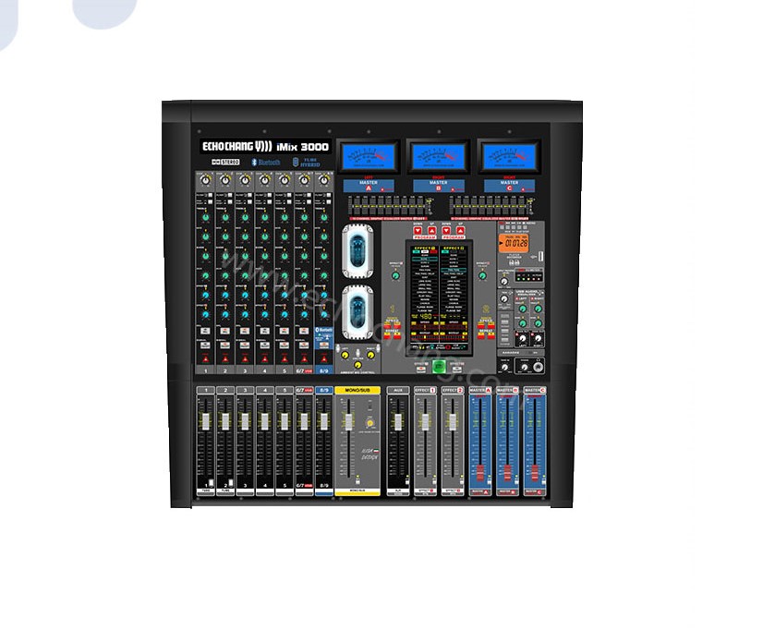Screen dimensions: 775x630
Task: Click the channel 1 red triangle button
Action: (x=206, y=358)
